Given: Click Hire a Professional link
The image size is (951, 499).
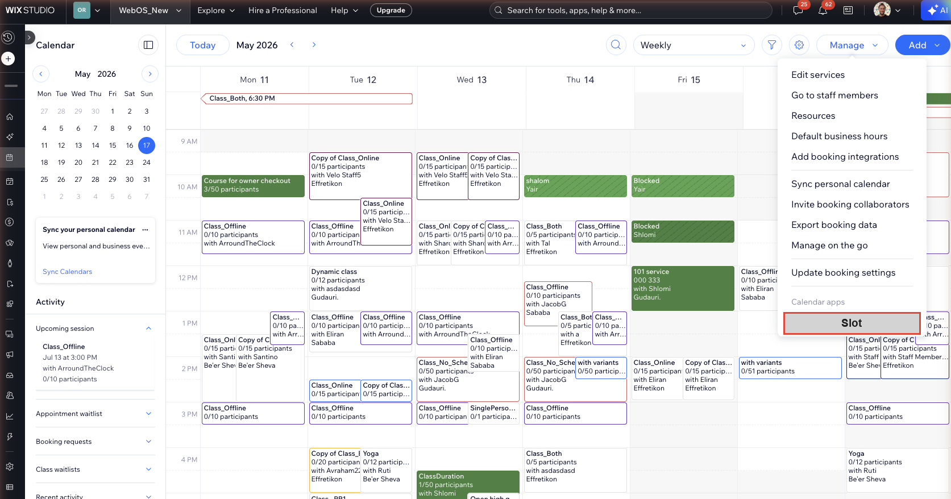Looking at the screenshot, I should coord(283,10).
